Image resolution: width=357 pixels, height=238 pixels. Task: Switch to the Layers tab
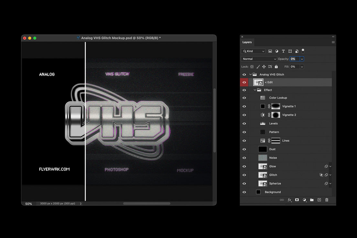coord(247,42)
